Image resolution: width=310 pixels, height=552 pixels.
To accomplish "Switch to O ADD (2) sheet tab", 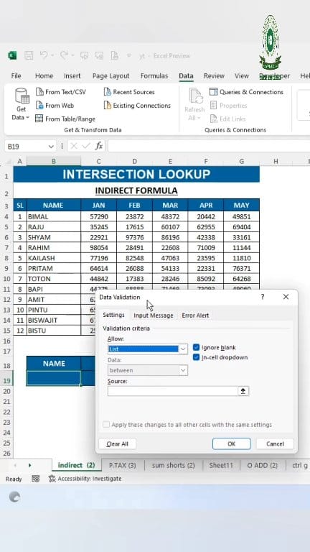I will click(x=262, y=465).
